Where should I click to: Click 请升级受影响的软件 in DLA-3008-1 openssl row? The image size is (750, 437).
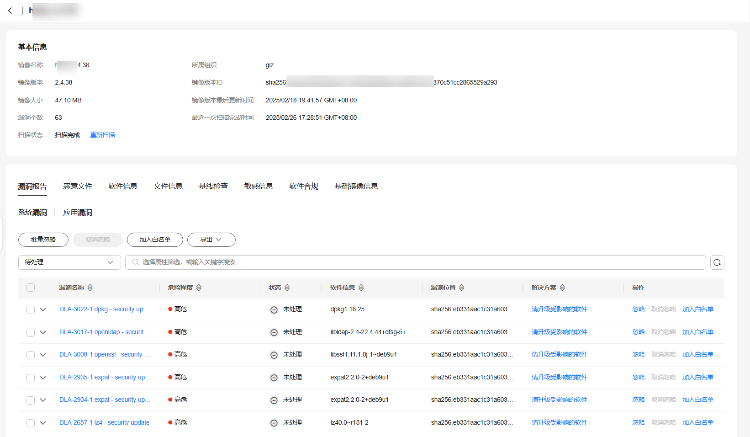coord(560,355)
